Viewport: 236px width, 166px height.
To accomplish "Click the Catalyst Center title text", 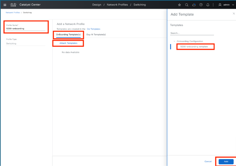I will point(30,5).
